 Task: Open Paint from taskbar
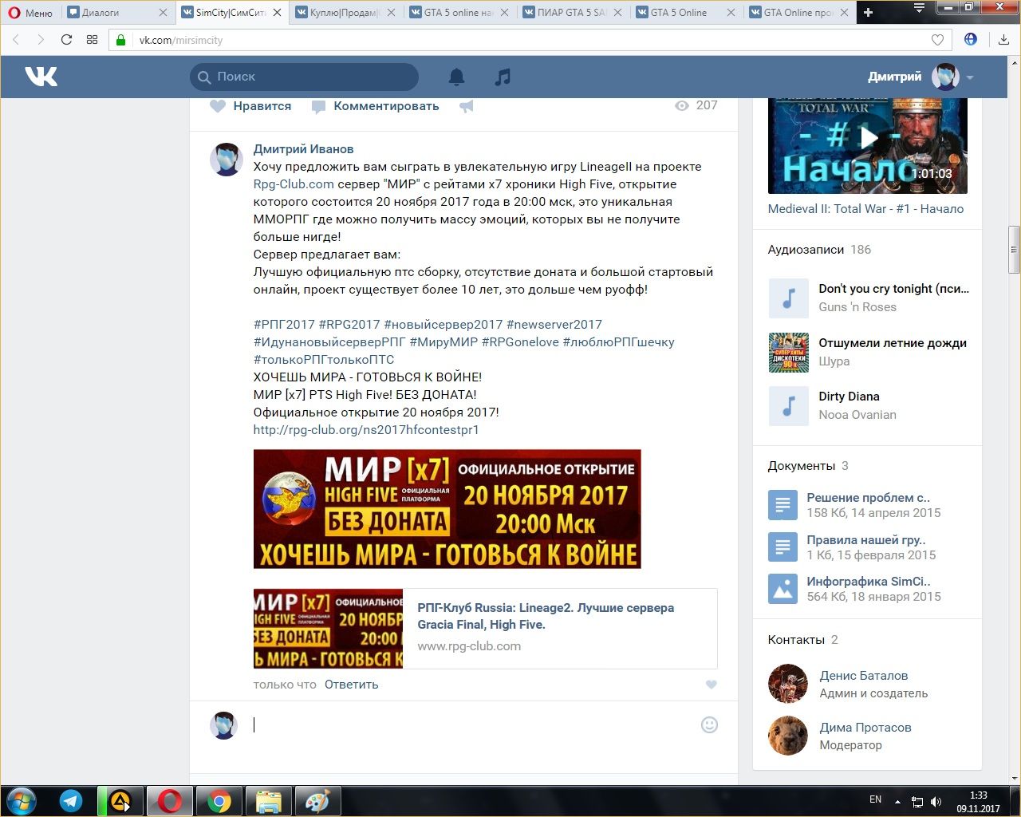point(317,801)
